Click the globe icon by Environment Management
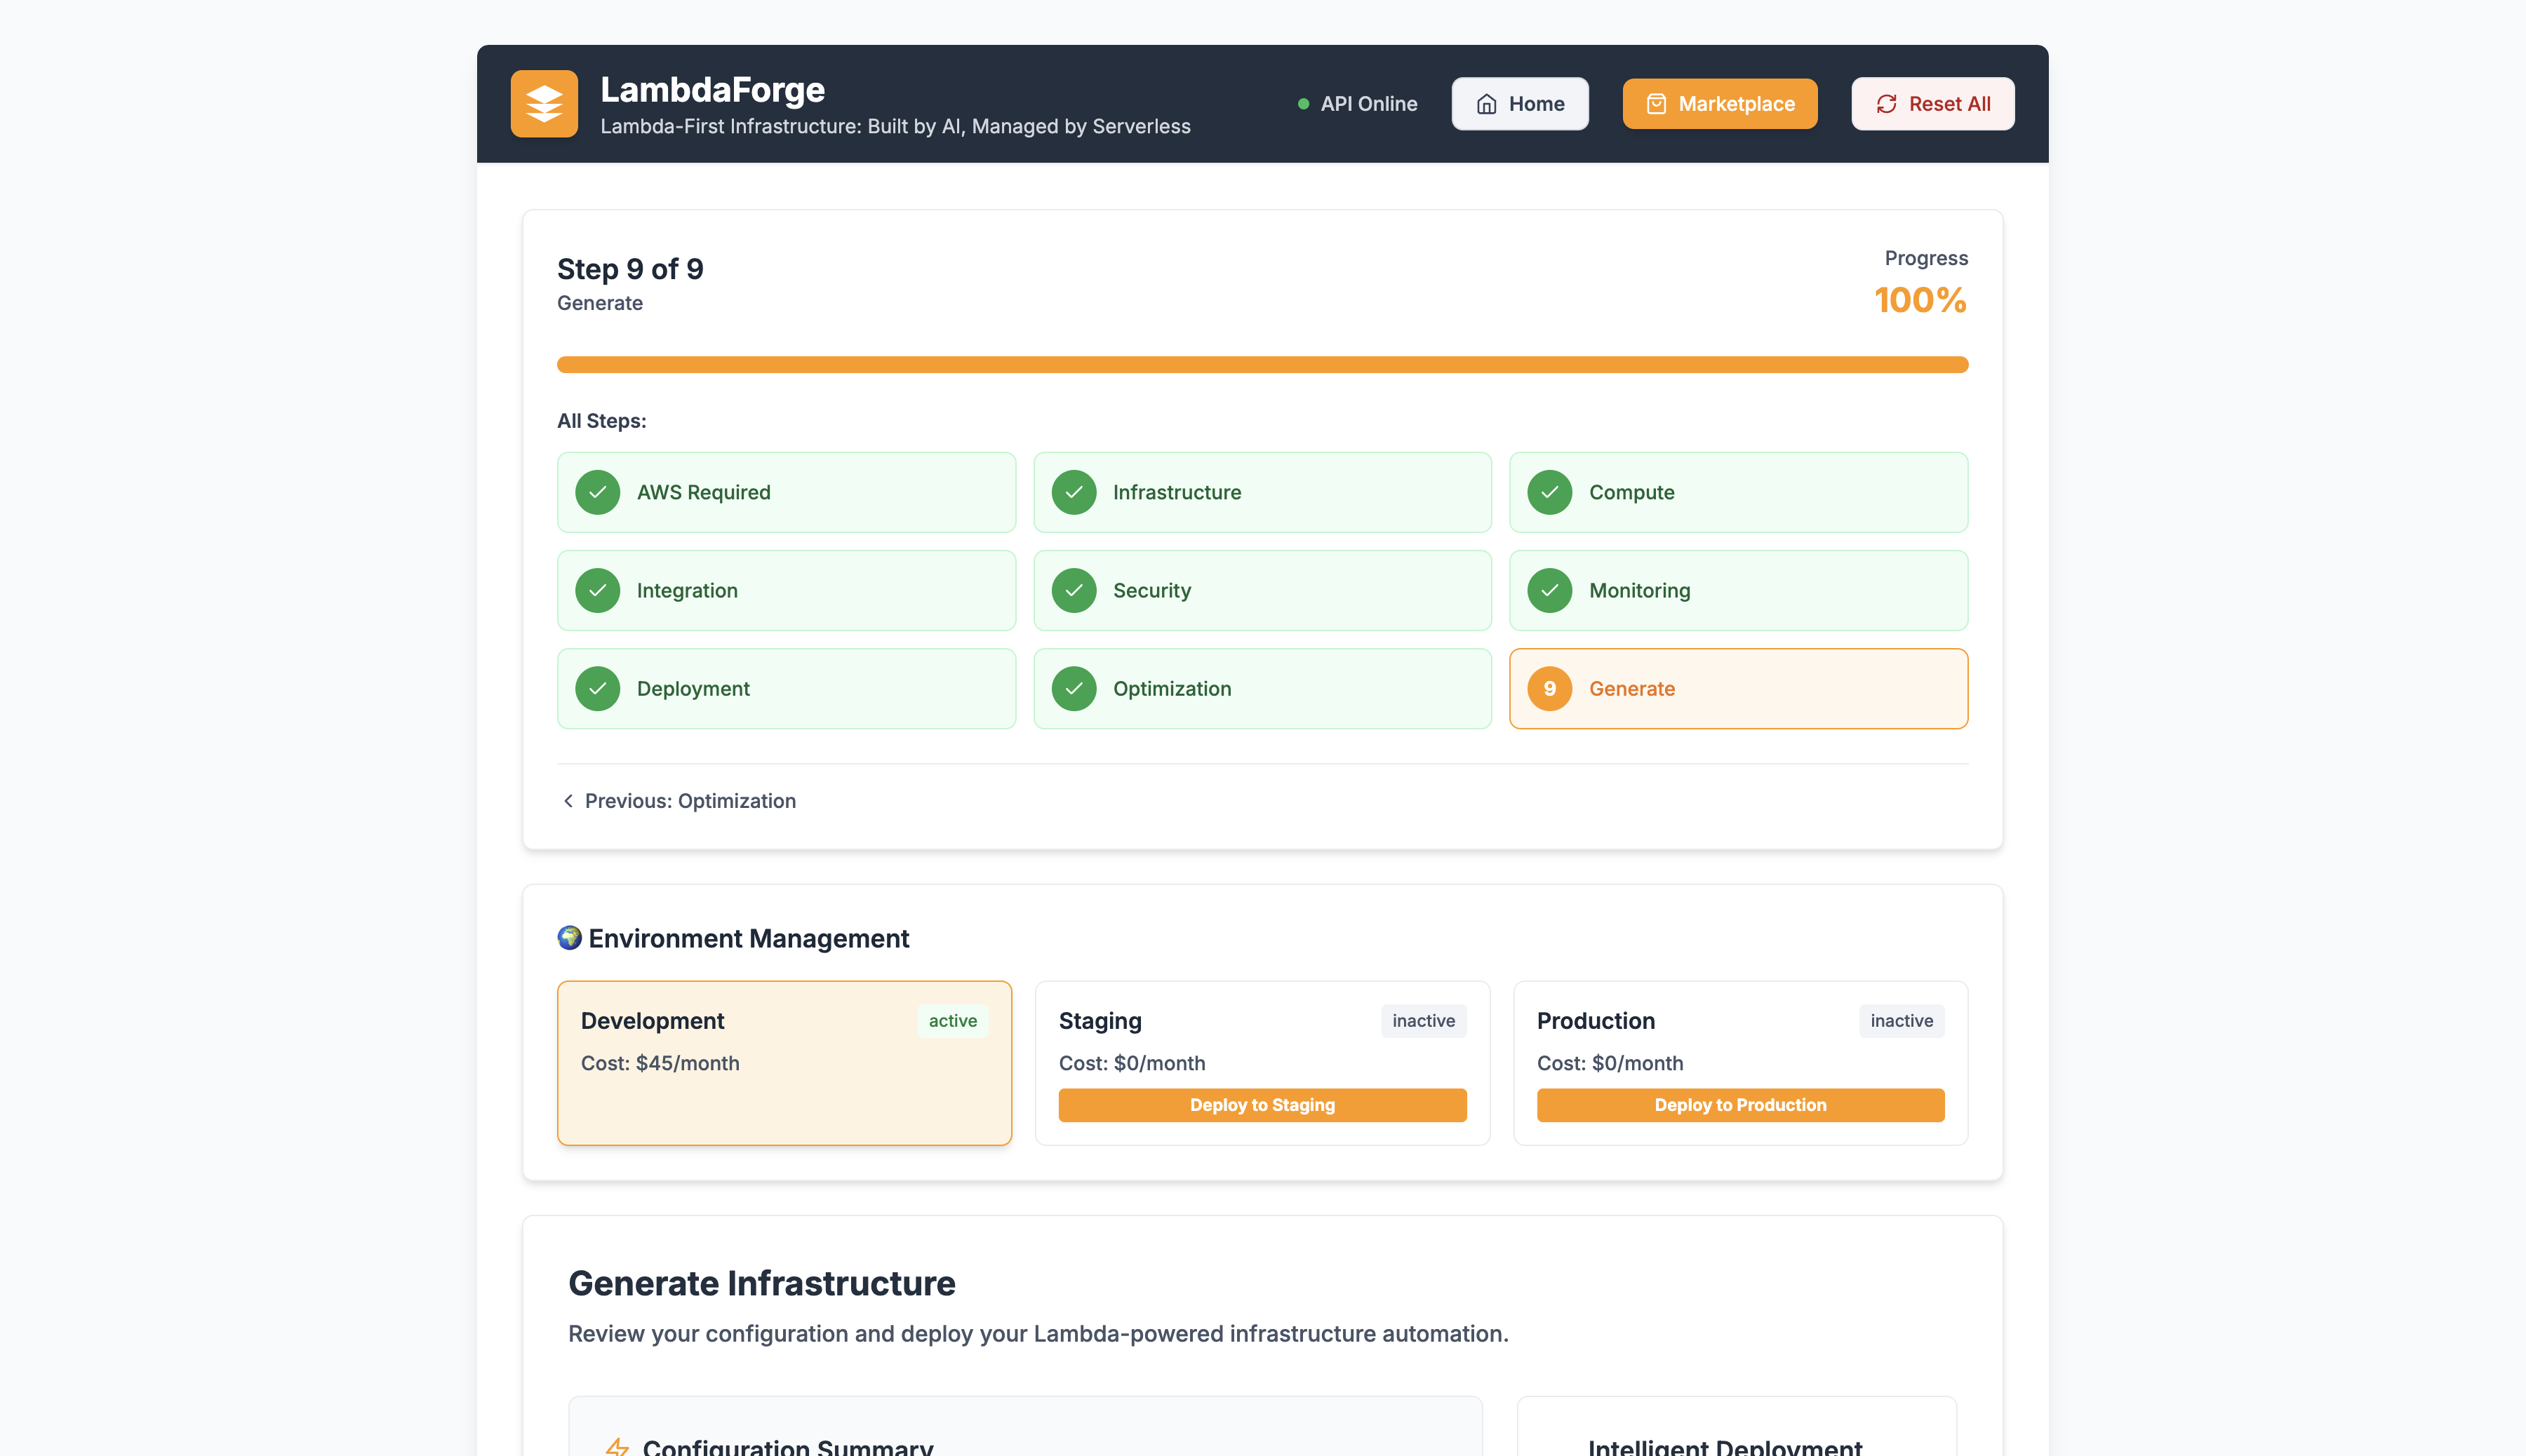The height and width of the screenshot is (1456, 2526). point(569,937)
